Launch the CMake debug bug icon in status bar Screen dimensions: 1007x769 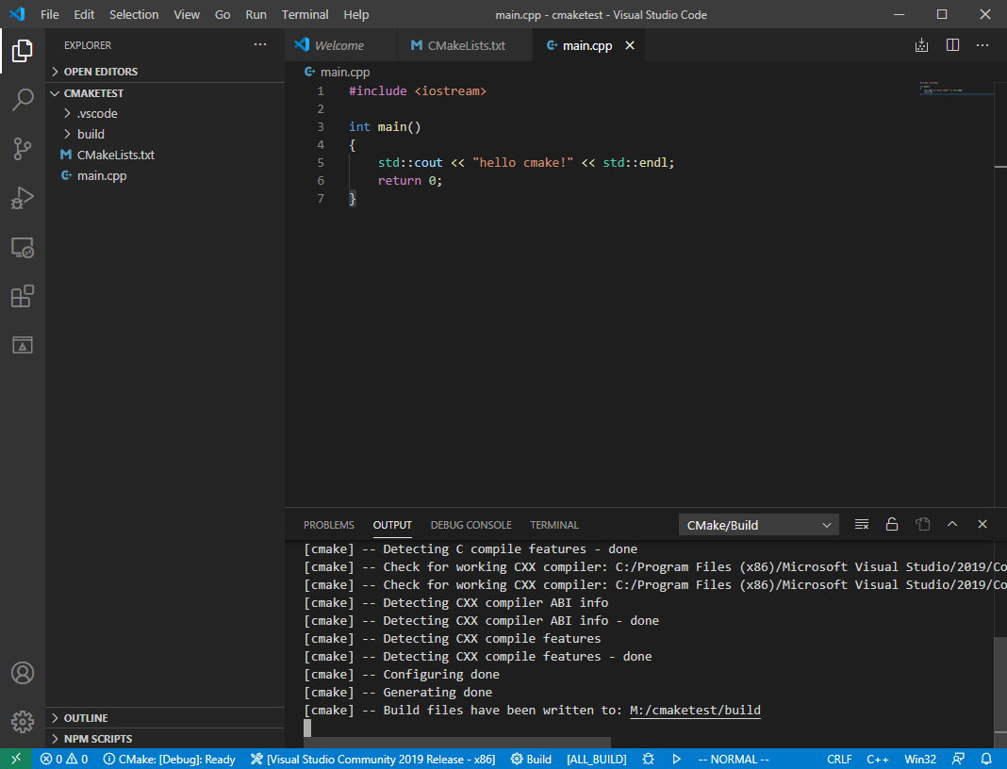point(648,759)
